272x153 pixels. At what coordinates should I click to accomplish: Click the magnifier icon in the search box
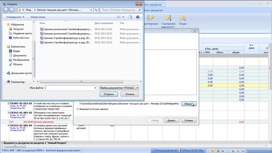point(140,10)
